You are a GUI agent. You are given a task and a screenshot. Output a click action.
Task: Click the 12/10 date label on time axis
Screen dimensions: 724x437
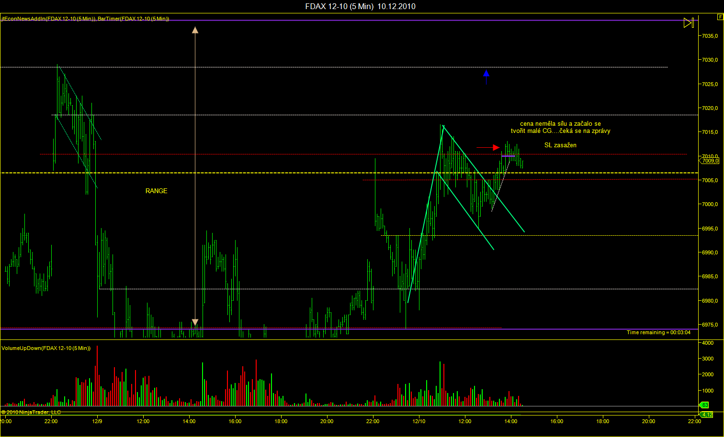419,421
